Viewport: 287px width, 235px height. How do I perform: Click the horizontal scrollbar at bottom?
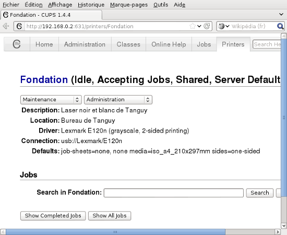click(x=115, y=232)
